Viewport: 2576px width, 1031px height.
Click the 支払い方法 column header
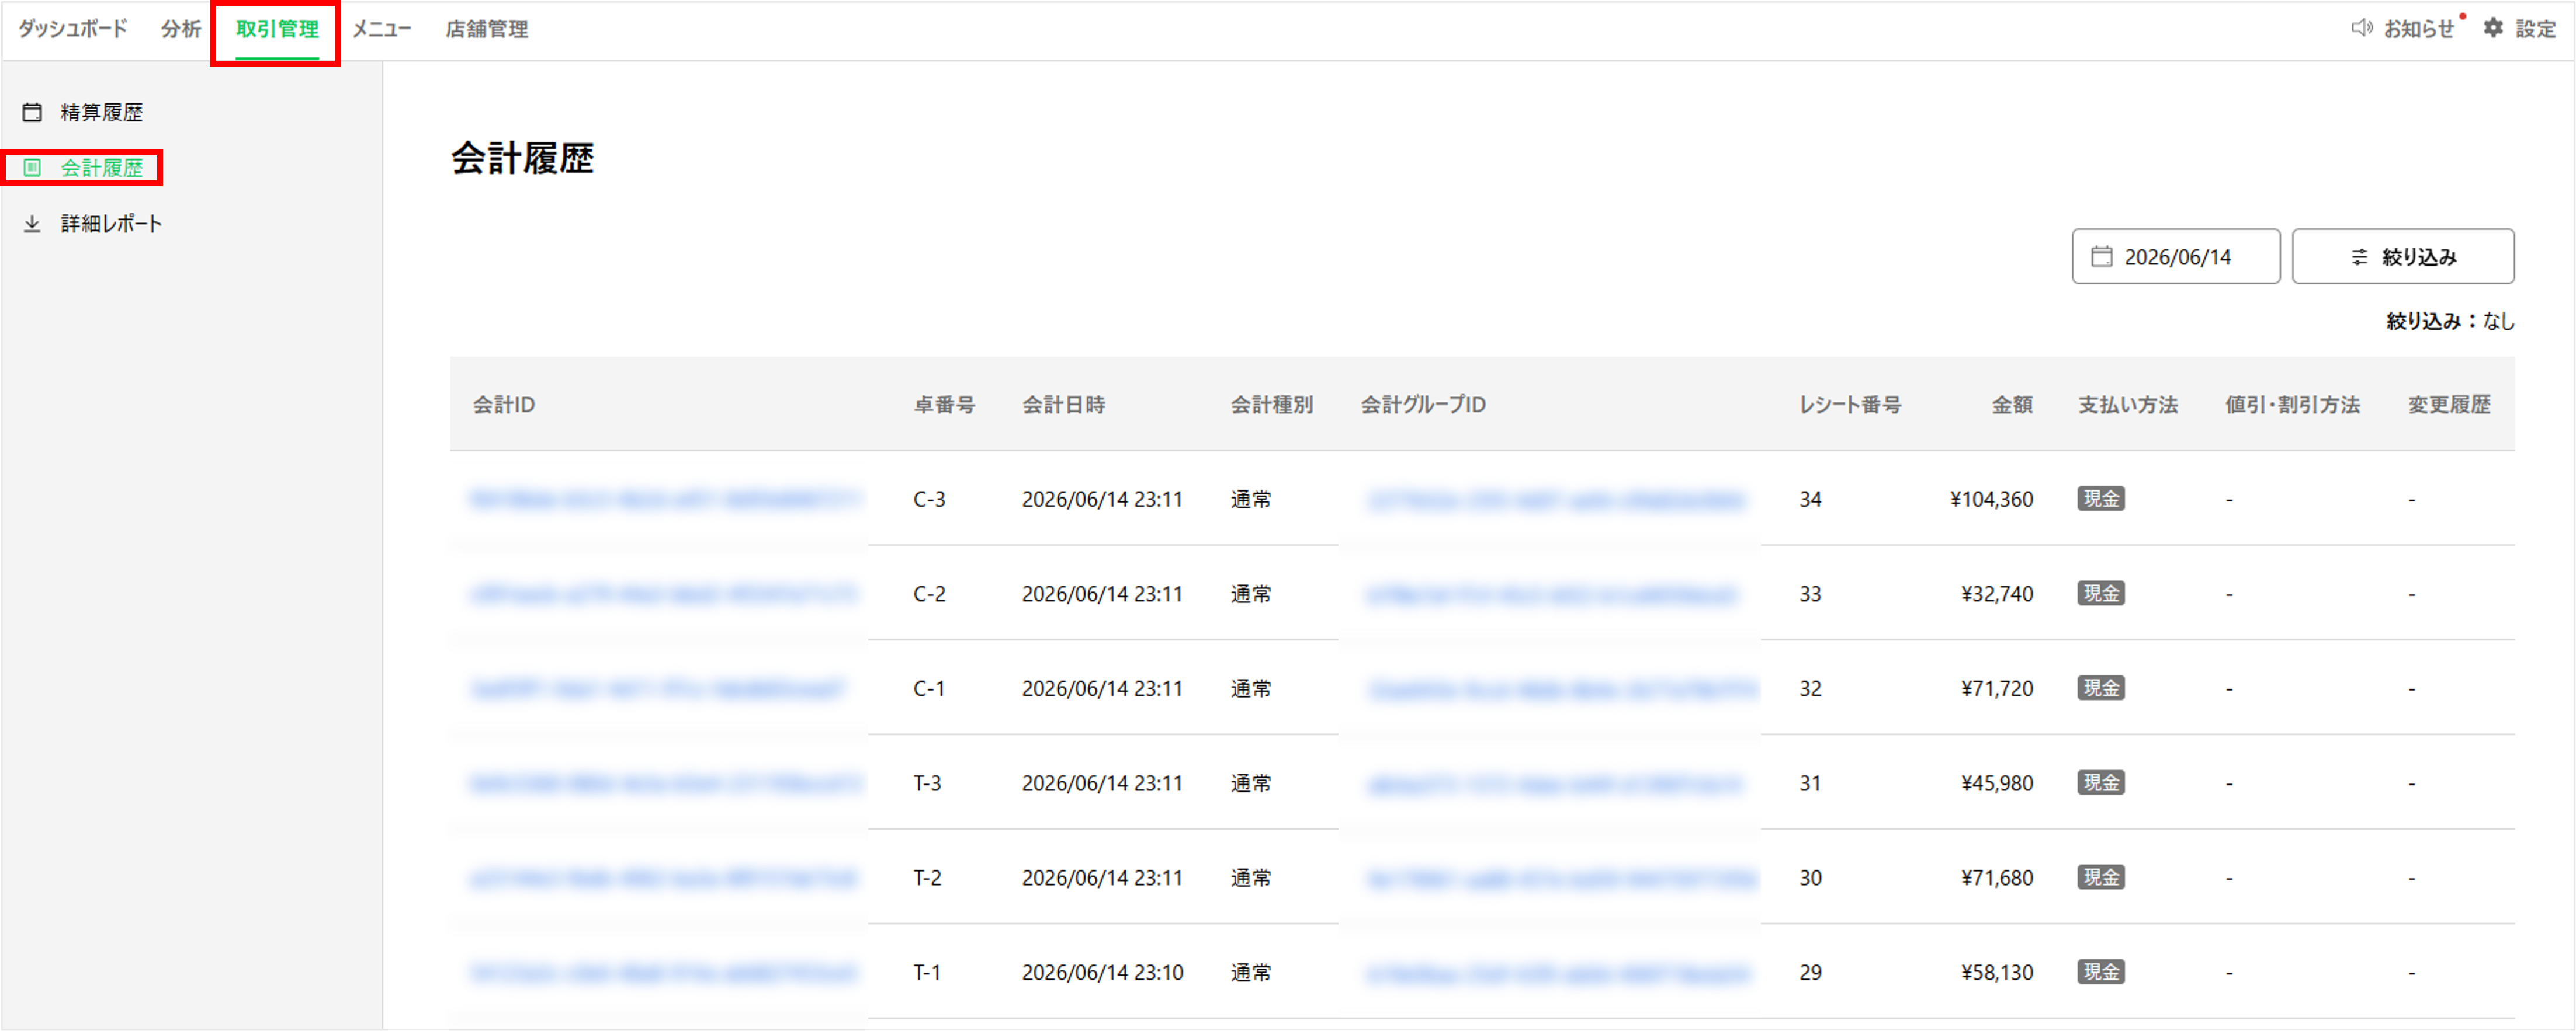point(2128,405)
